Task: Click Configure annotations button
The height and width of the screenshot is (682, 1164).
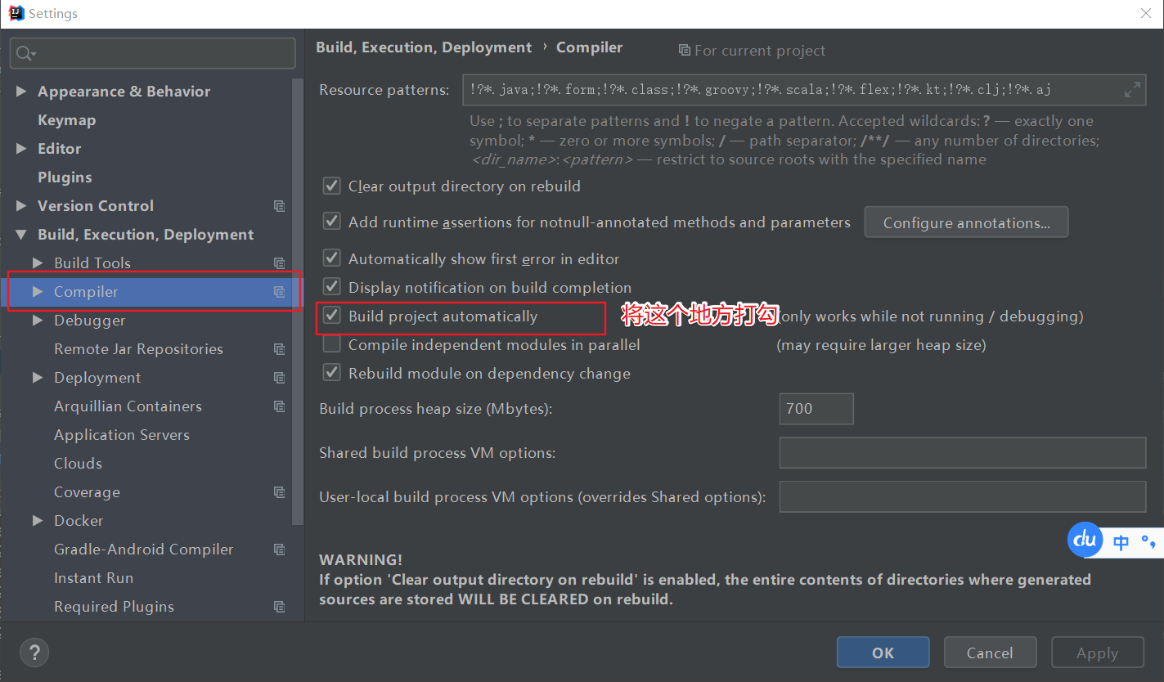Action: 967,222
